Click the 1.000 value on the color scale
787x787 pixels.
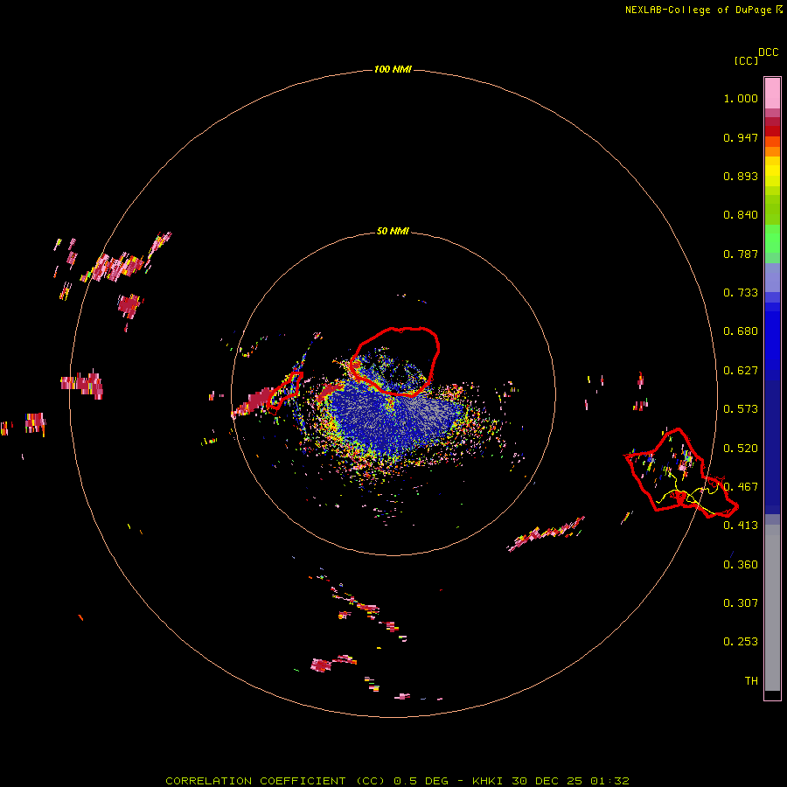[741, 98]
